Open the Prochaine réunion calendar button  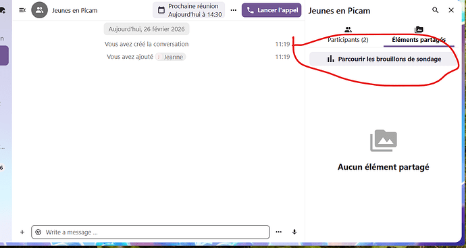tap(188, 10)
